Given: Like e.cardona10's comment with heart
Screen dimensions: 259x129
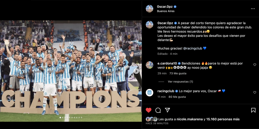Looking at the screenshot, I should 255,65.
